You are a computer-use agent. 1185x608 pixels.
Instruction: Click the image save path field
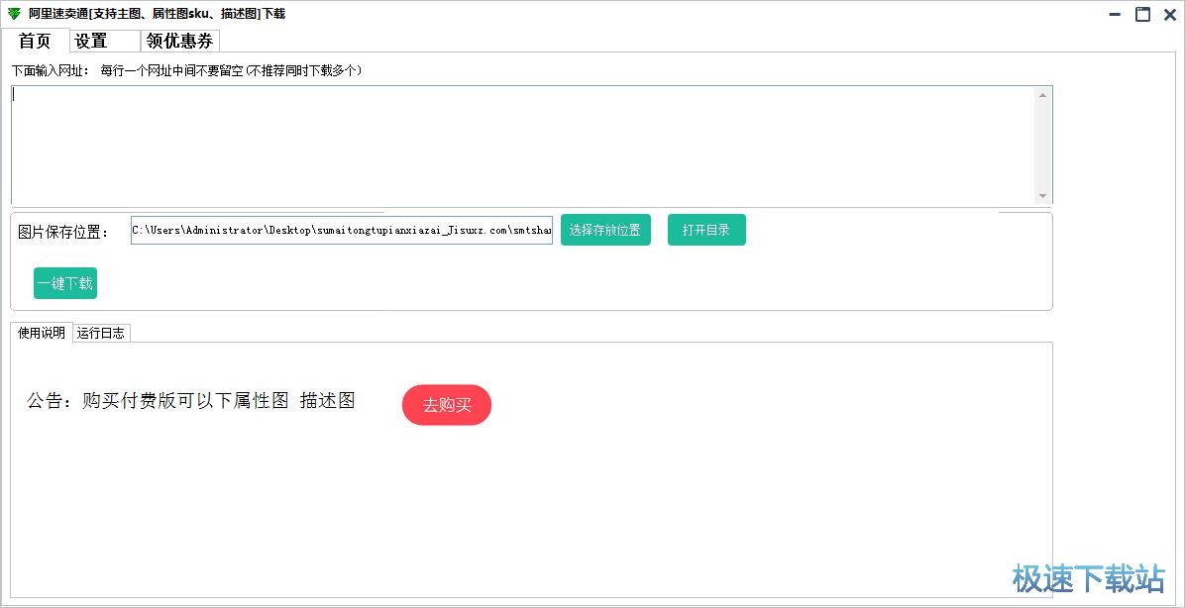[x=342, y=231]
